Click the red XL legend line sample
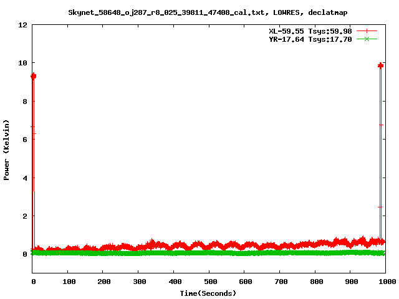Screen dimensions: 399x299 click(x=367, y=31)
